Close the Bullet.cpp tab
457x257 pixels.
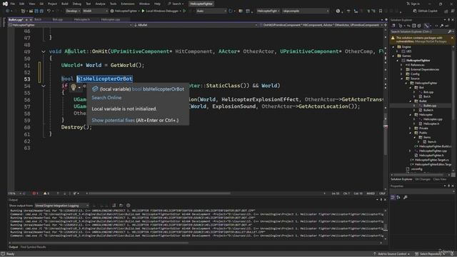tap(31, 19)
